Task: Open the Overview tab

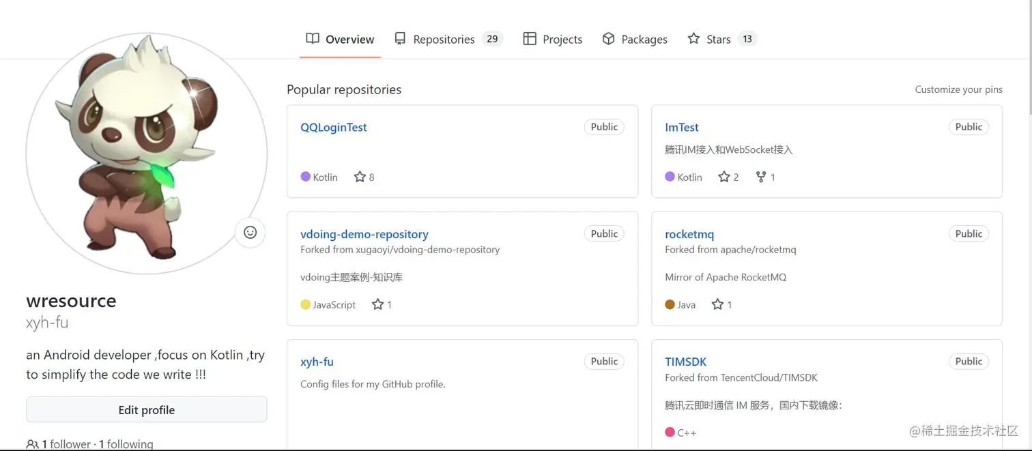Action: click(x=340, y=39)
